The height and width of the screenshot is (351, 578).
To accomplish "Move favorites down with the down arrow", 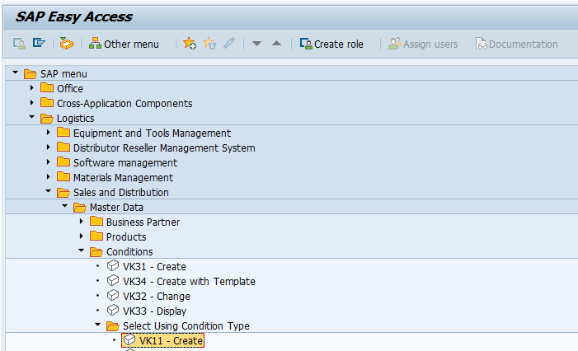I will click(x=256, y=44).
